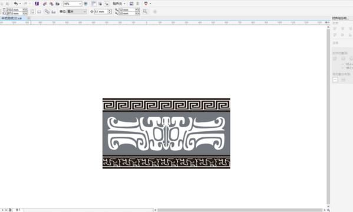Click the green icon beside options
The image size is (353, 212).
click(x=137, y=4)
